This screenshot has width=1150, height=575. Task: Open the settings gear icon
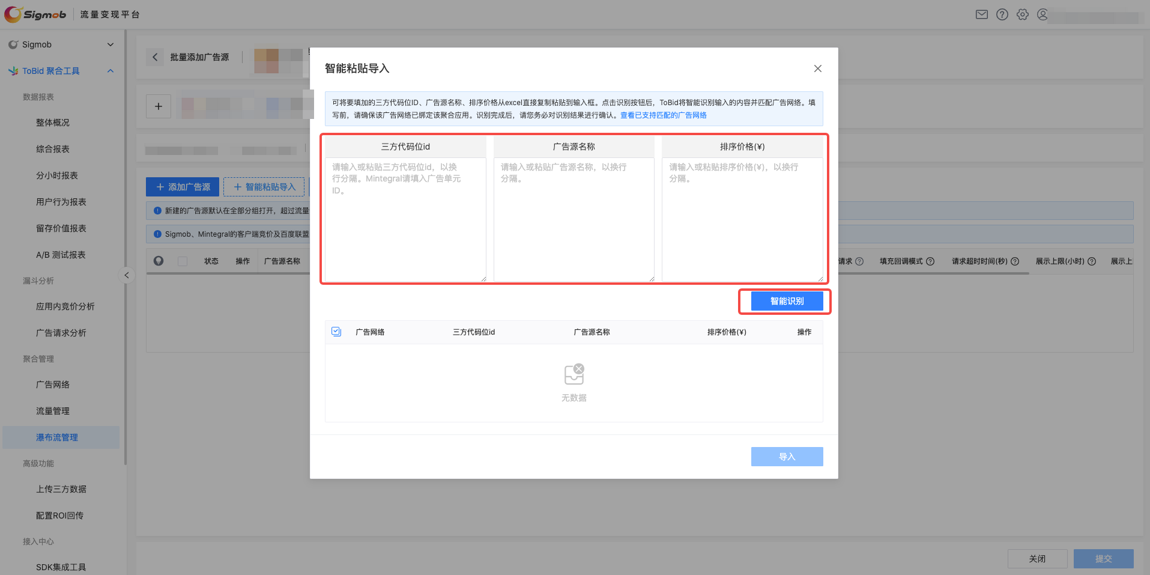click(x=1023, y=14)
